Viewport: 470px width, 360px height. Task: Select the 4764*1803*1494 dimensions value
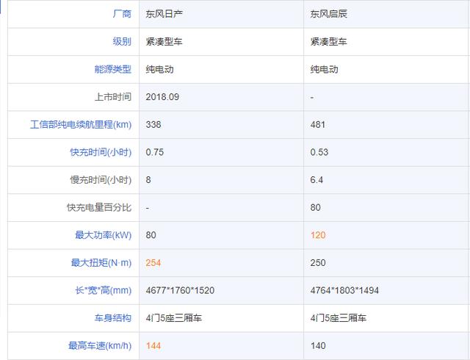(x=344, y=290)
